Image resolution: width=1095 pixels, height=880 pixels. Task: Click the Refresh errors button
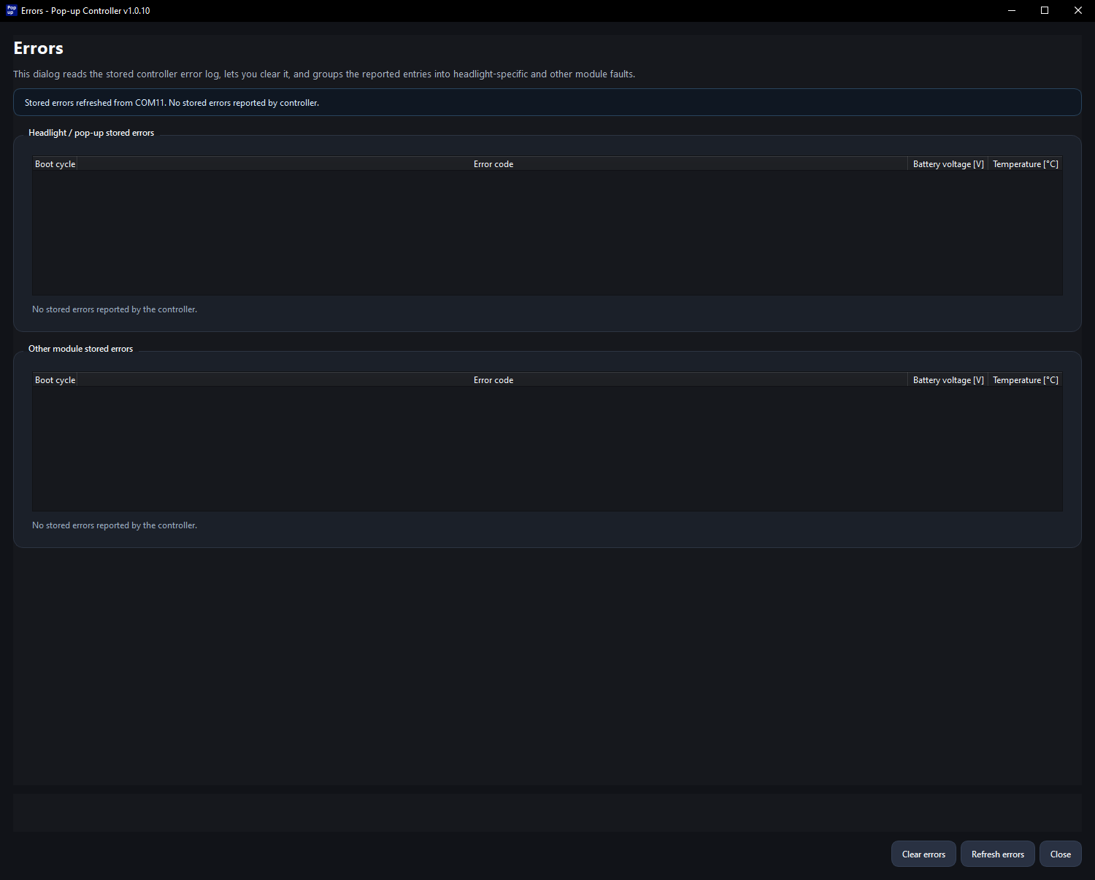tap(997, 854)
